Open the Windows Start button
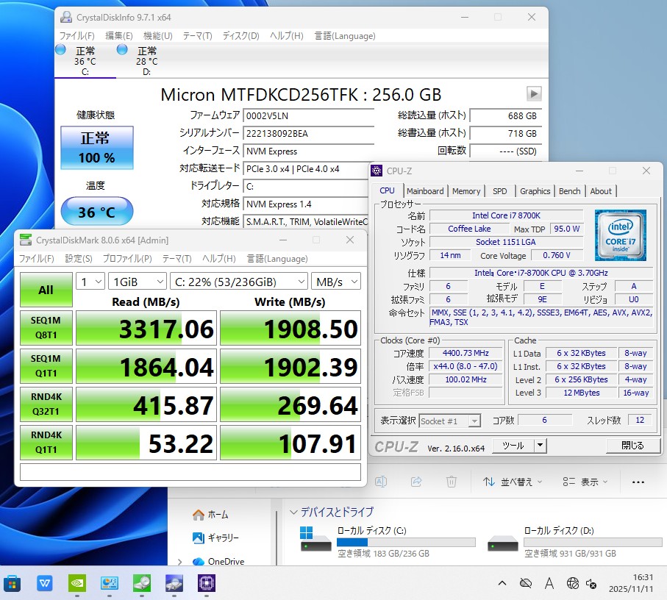The image size is (667, 600). 13,583
